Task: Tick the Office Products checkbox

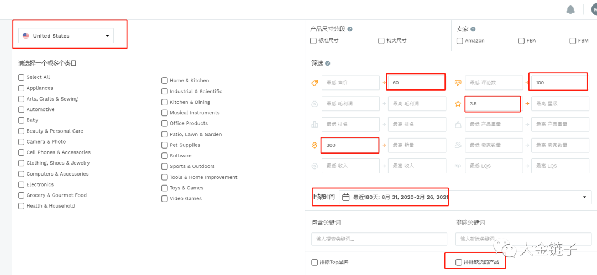Action: coord(165,123)
